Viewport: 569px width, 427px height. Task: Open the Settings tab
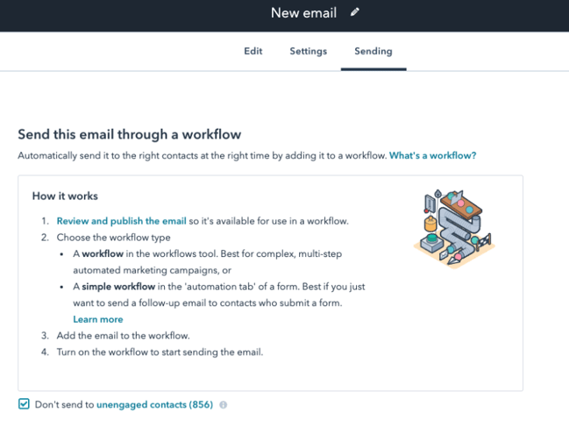point(309,51)
